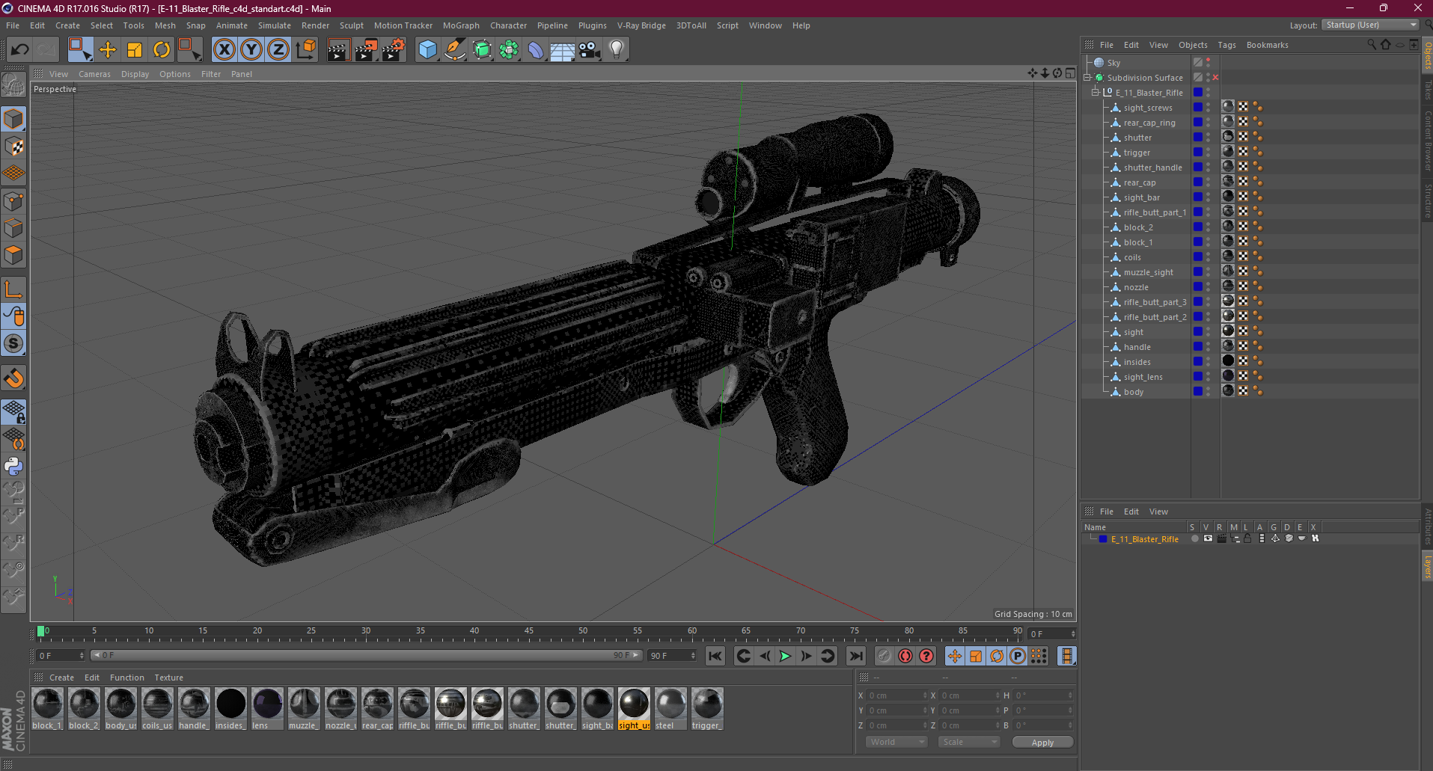
Task: Open the Objects side tab
Action: pos(1427,55)
